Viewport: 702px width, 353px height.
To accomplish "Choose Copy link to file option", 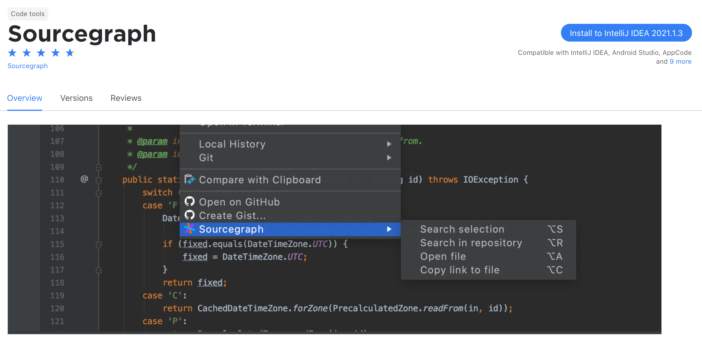I will click(460, 270).
